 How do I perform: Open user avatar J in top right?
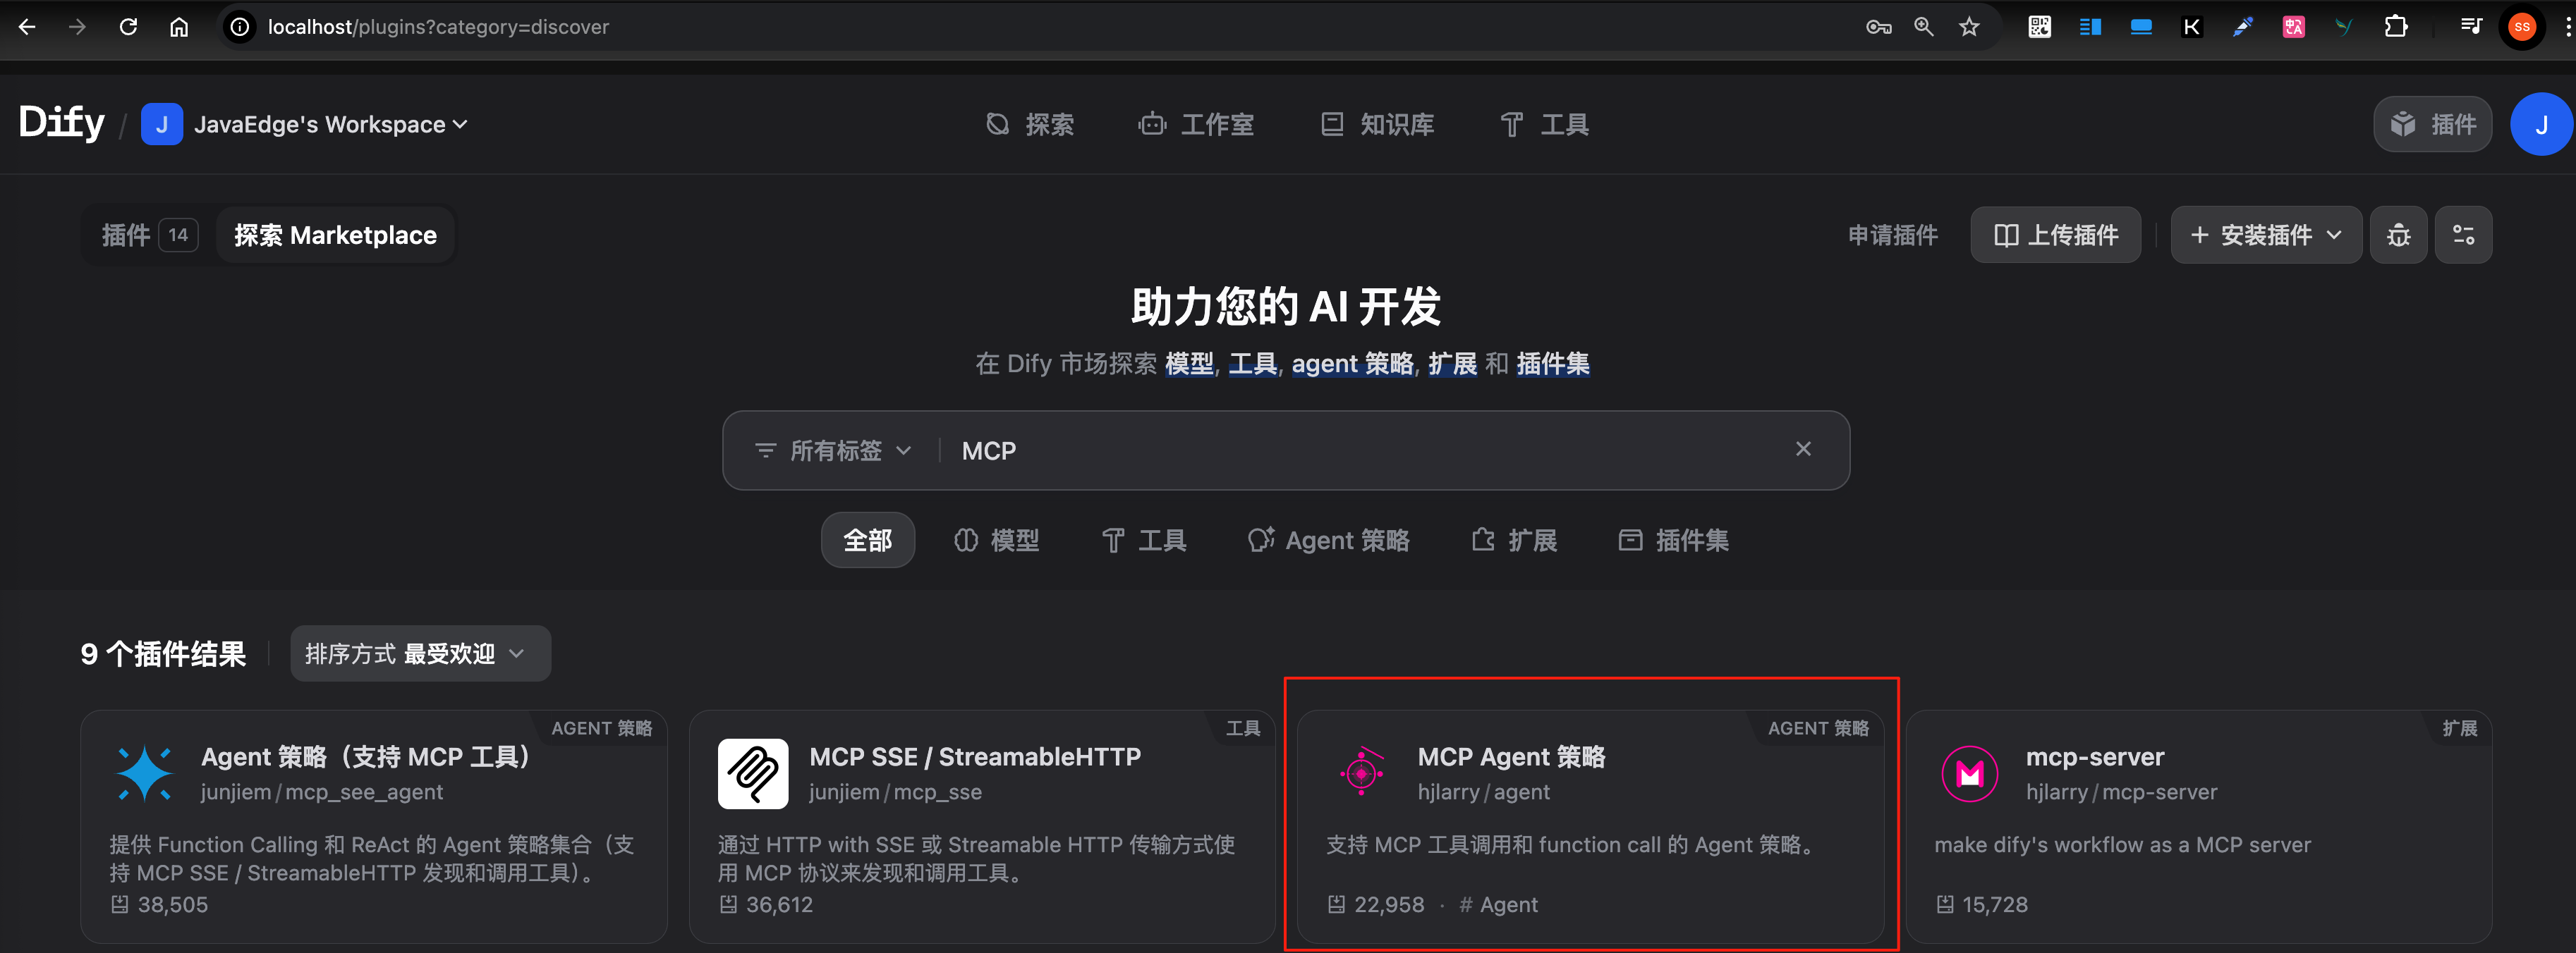(x=2540, y=124)
